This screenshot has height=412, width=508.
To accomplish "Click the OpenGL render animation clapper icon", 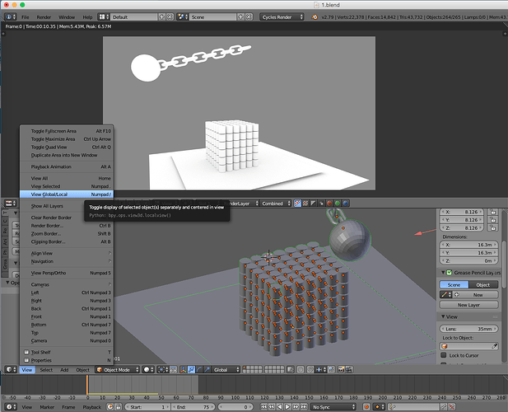I will click(349, 369).
